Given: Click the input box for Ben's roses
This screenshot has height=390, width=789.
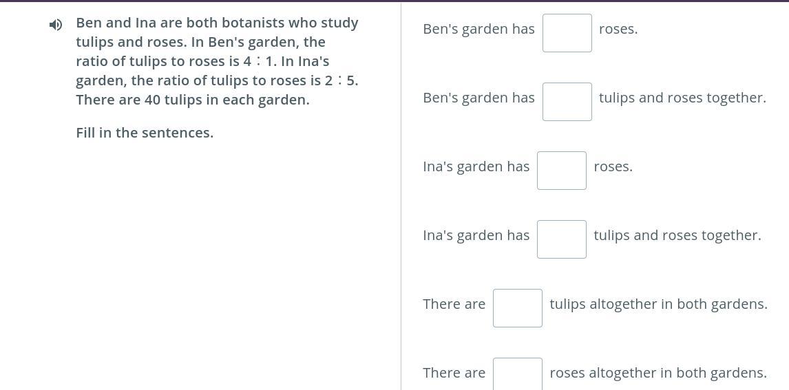Looking at the screenshot, I should (567, 33).
